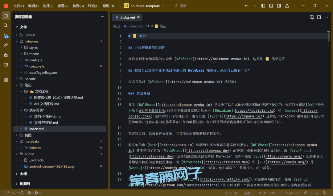The width and height of the screenshot is (333, 196).
Task: Close the index.md editor tab
Action: tap(138, 17)
